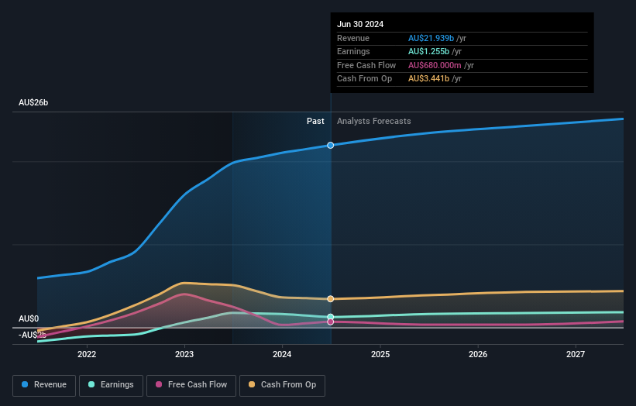The width and height of the screenshot is (636, 406).
Task: Click the 'Past' chart label
Action: (315, 121)
